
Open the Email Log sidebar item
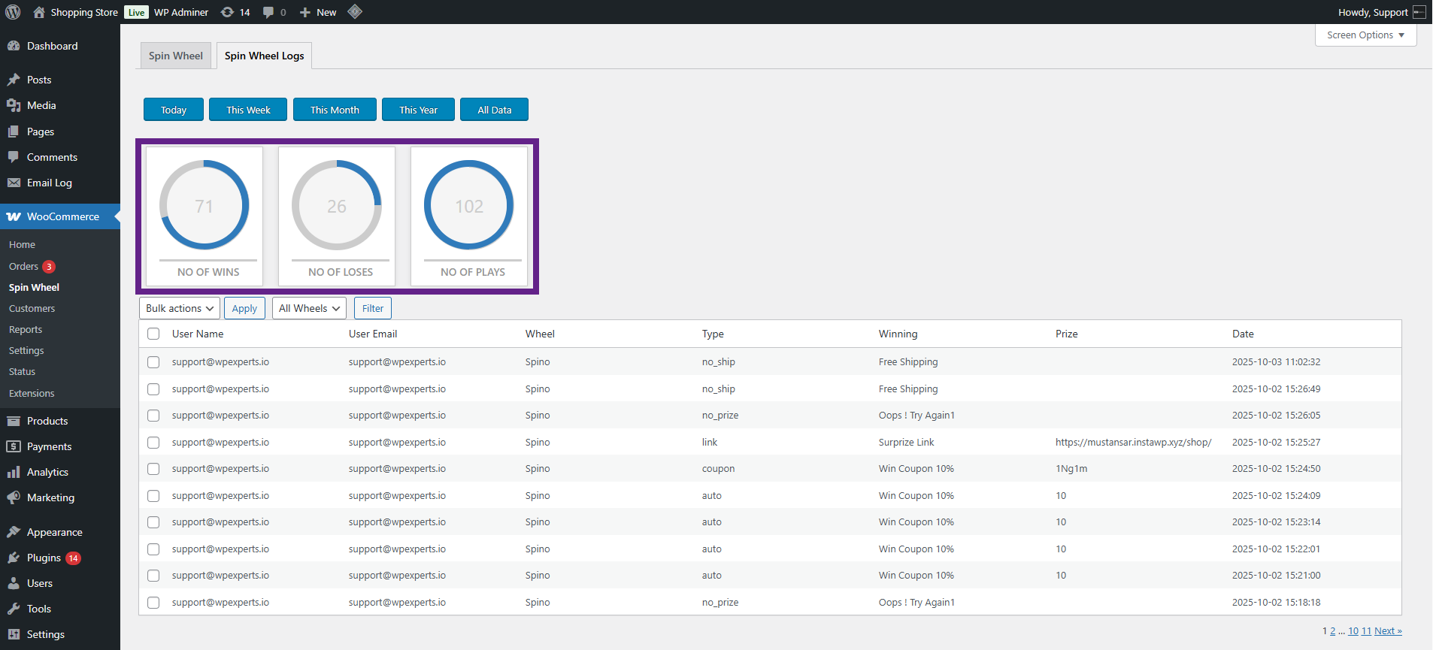(x=49, y=183)
